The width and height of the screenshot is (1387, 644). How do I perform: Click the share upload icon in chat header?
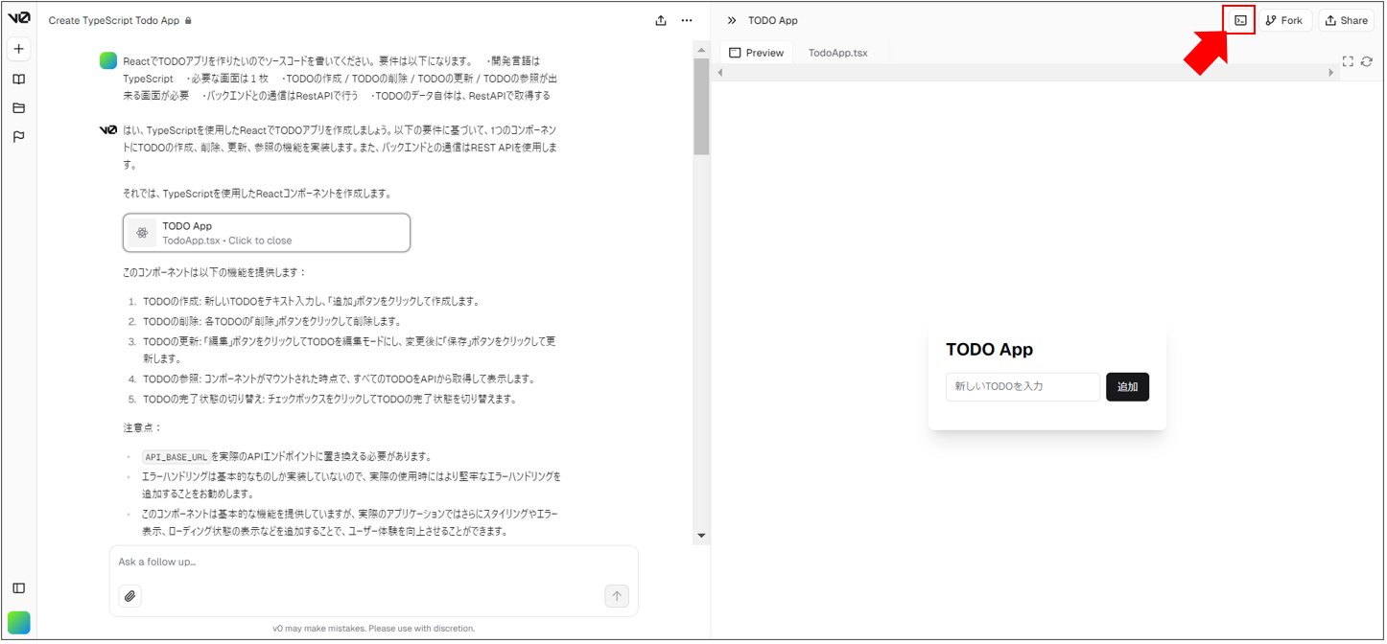pyautogui.click(x=661, y=20)
